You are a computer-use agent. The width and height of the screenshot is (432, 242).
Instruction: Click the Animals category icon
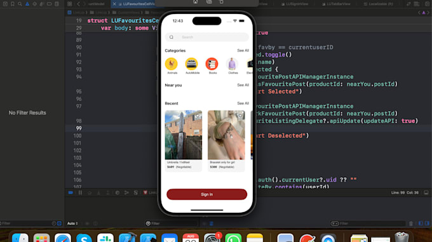171,64
